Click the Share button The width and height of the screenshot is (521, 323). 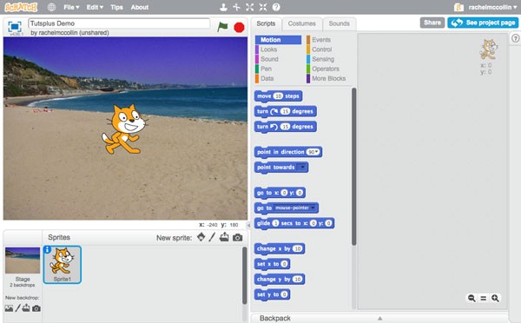click(x=432, y=23)
